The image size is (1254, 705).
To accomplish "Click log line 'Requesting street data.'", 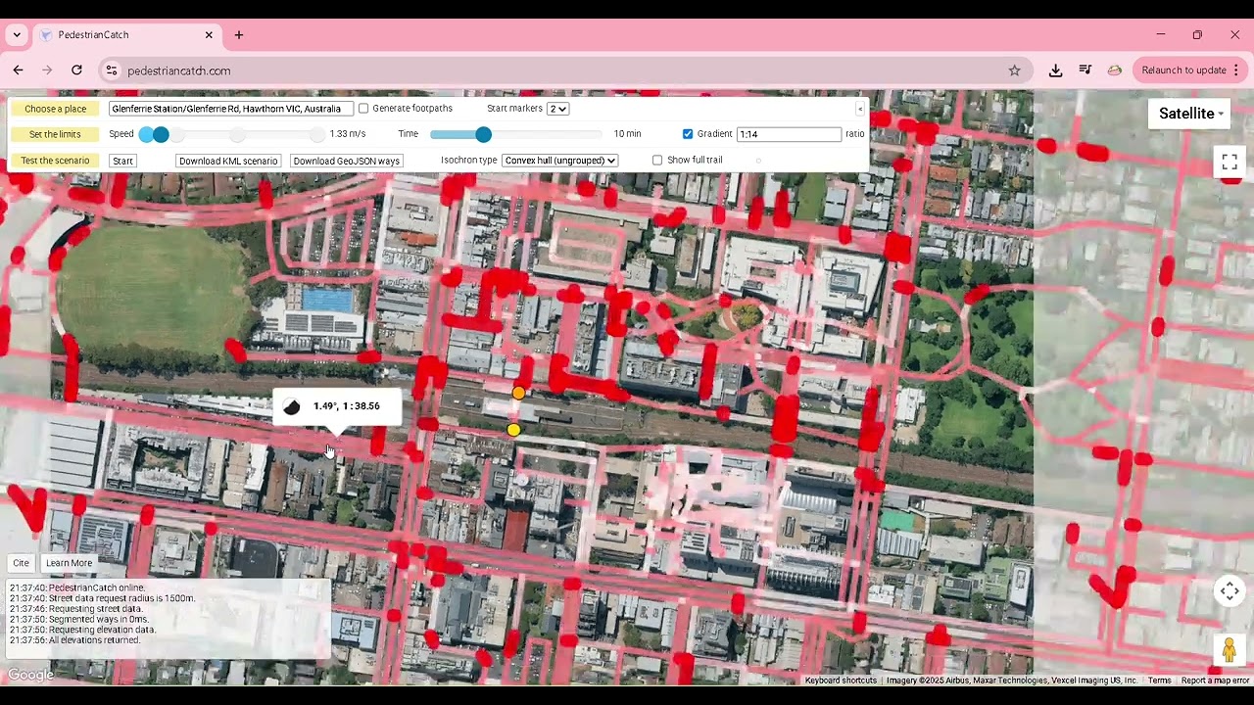I will pyautogui.click(x=76, y=609).
